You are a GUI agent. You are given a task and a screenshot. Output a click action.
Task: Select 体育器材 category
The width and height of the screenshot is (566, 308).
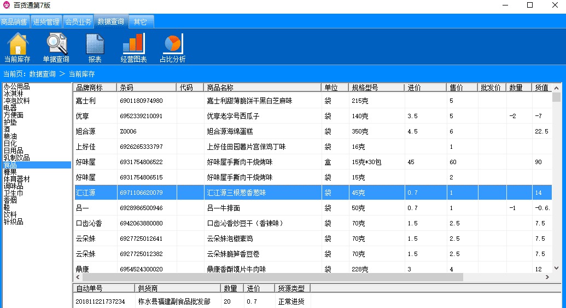[16, 179]
